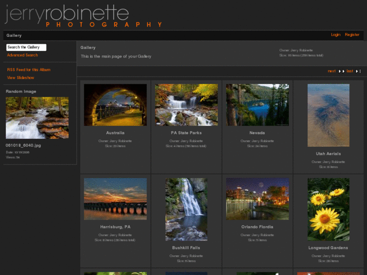This screenshot has width=367, height=275.
Task: Start View Slideshow
Action: coord(21,78)
